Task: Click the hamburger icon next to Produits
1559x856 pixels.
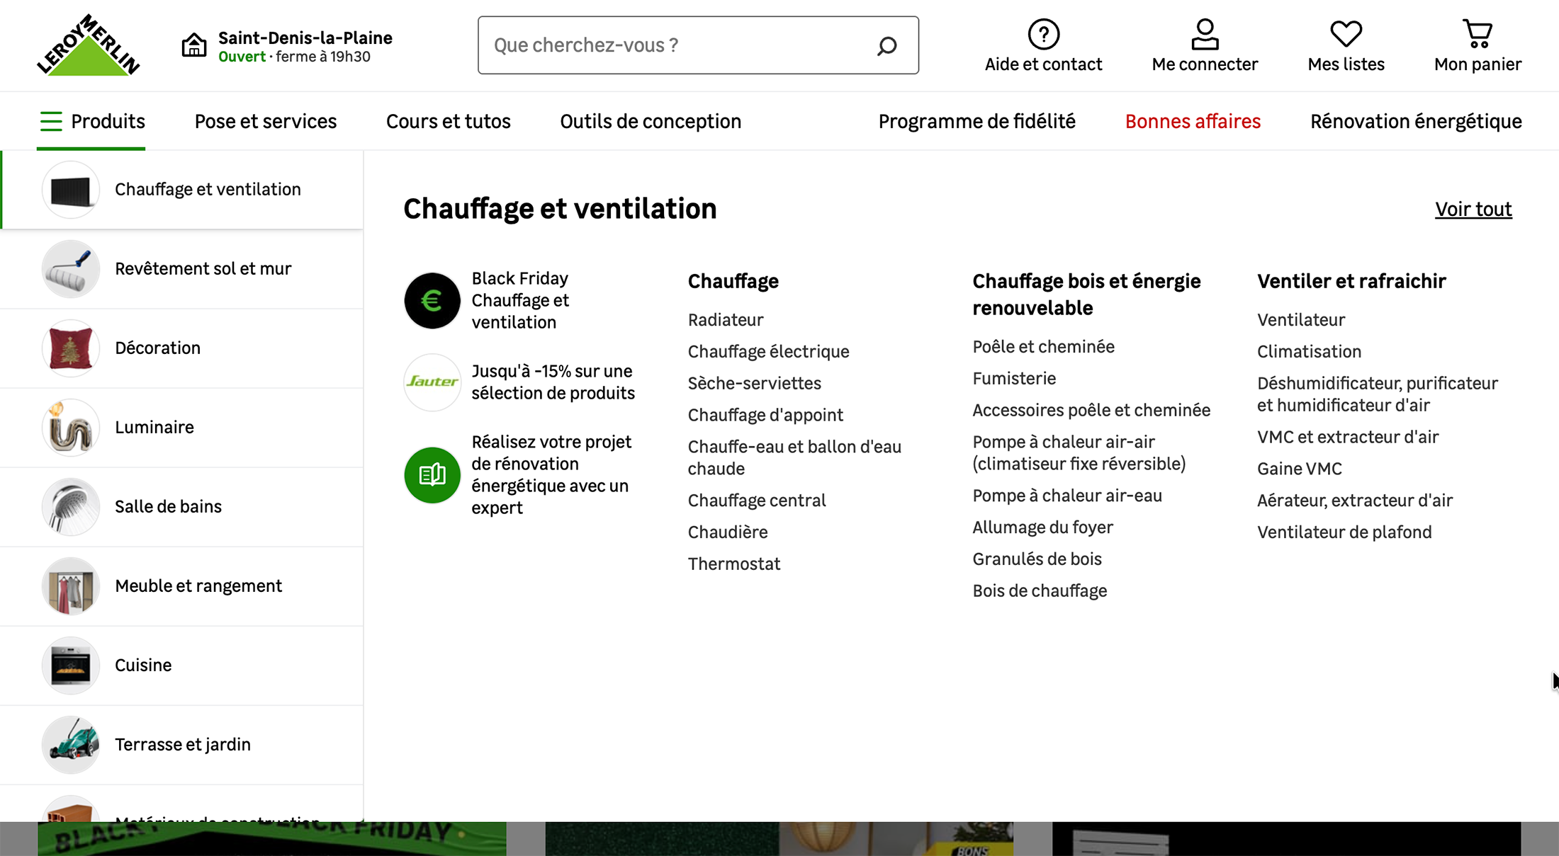Action: [50, 120]
